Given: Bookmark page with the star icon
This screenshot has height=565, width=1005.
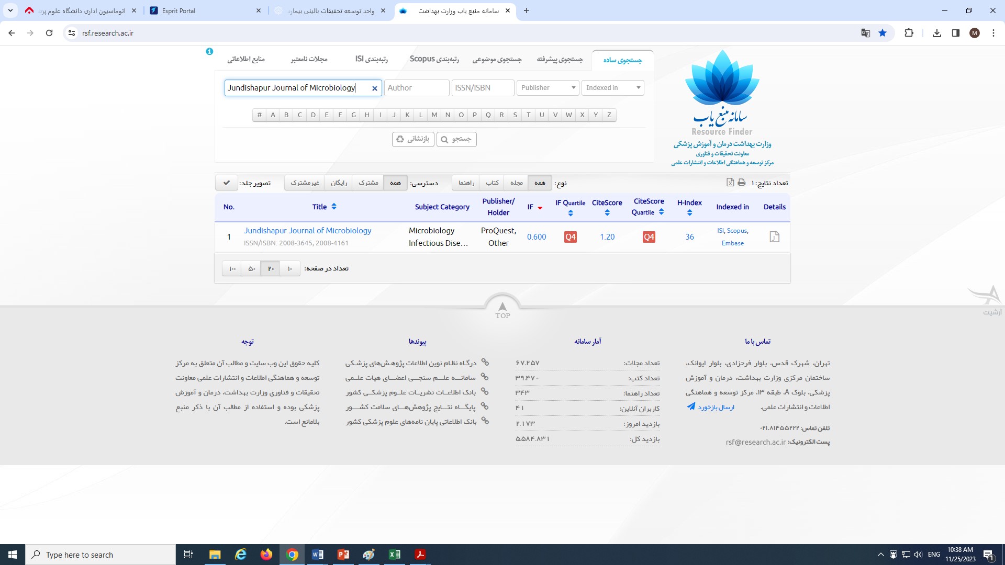Looking at the screenshot, I should point(883,33).
